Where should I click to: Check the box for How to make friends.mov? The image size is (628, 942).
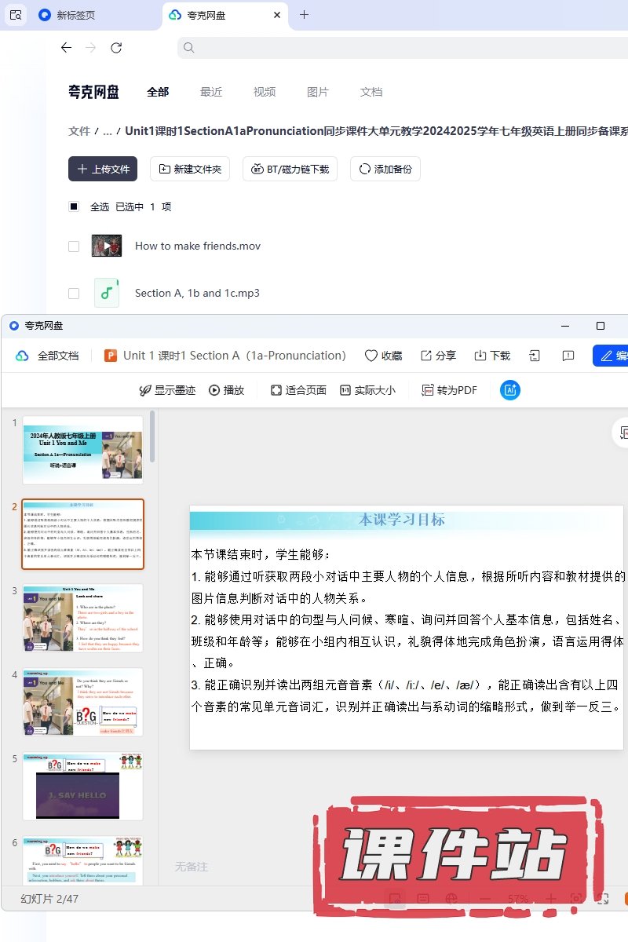click(x=74, y=246)
